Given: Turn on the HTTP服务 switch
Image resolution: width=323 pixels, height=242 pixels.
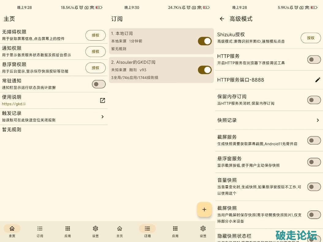Looking at the screenshot, I should click(314, 59).
